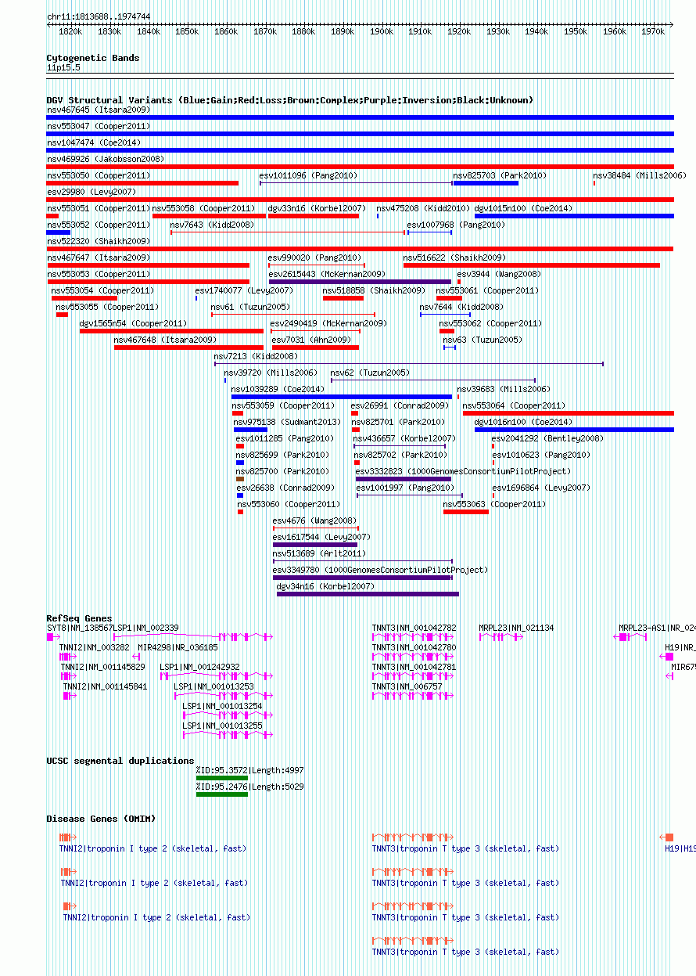Open dgv1565n54 (Cooper2011) variant
This screenshot has width=696, height=976.
click(x=133, y=323)
